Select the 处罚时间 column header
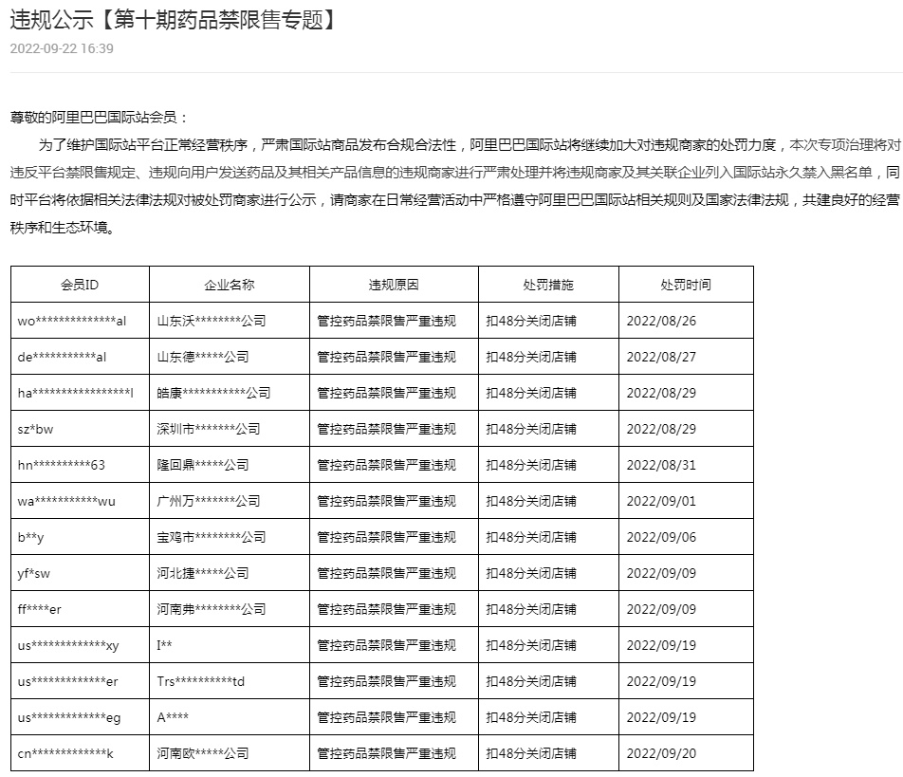 click(x=686, y=285)
